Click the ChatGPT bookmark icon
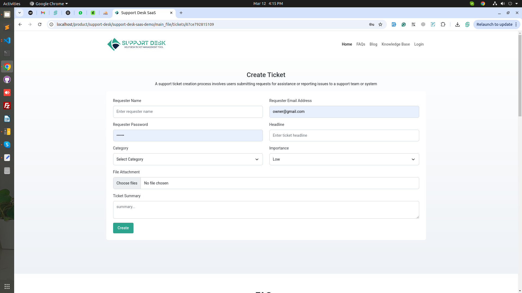 coord(68,13)
